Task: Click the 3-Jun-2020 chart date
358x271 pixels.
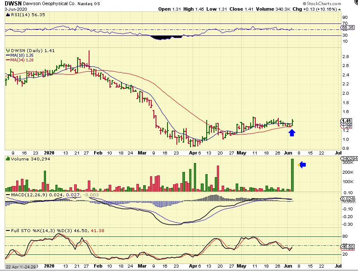Action: 16,9
